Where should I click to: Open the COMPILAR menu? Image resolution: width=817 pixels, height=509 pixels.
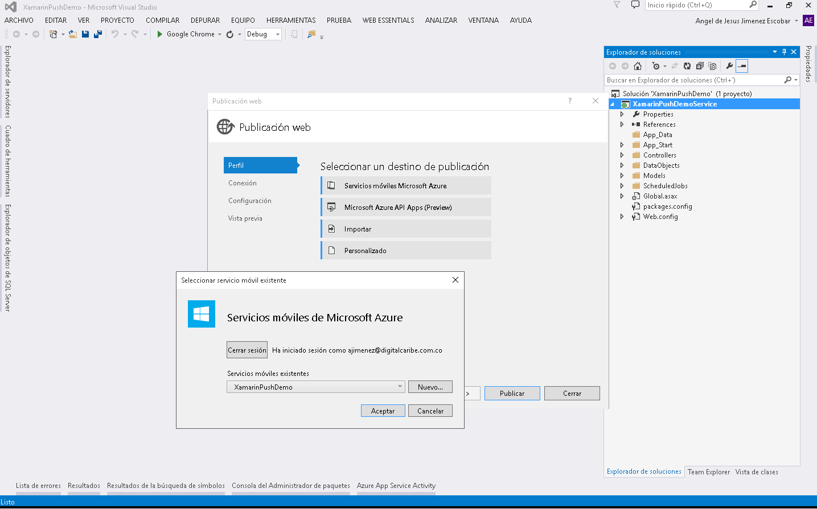[162, 20]
